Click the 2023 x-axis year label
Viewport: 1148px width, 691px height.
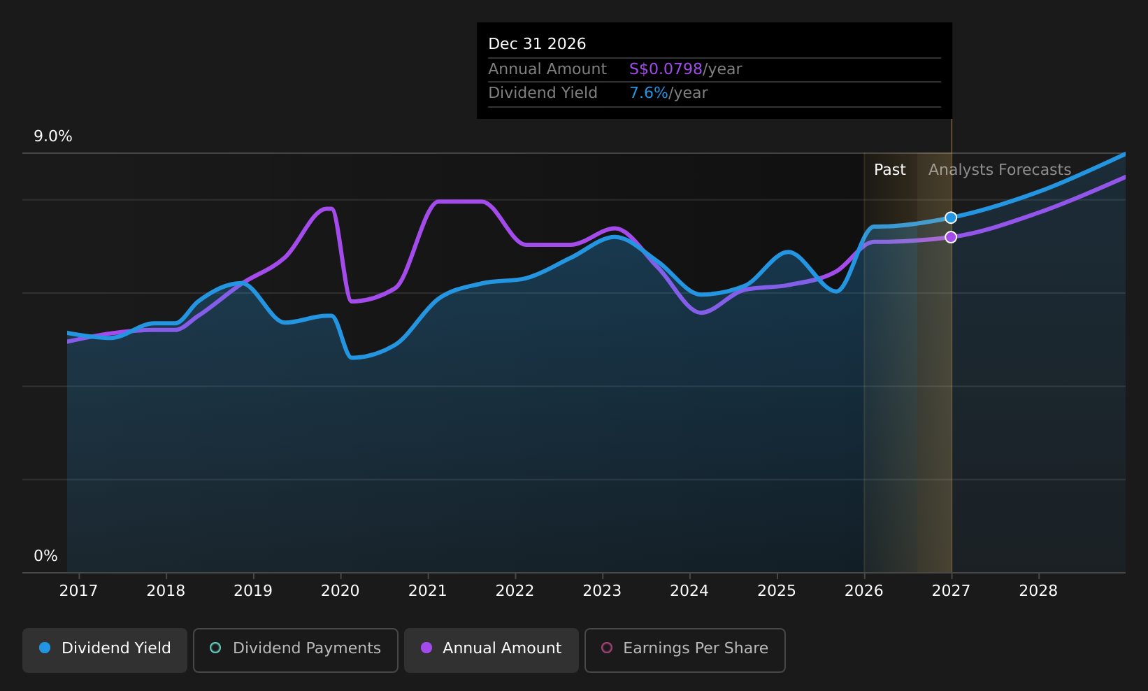click(602, 591)
